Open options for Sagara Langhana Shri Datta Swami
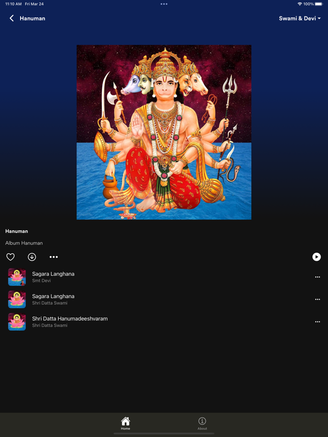Screen dimensions: 328x437 coord(317,299)
